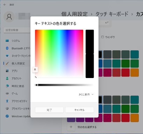This screenshot has height=134, width=143.
Task: Open Bluetooth とデバイス icon
Action: [x=7, y=48]
